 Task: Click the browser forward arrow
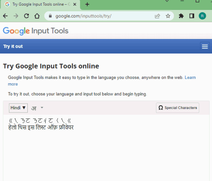(x=16, y=16)
